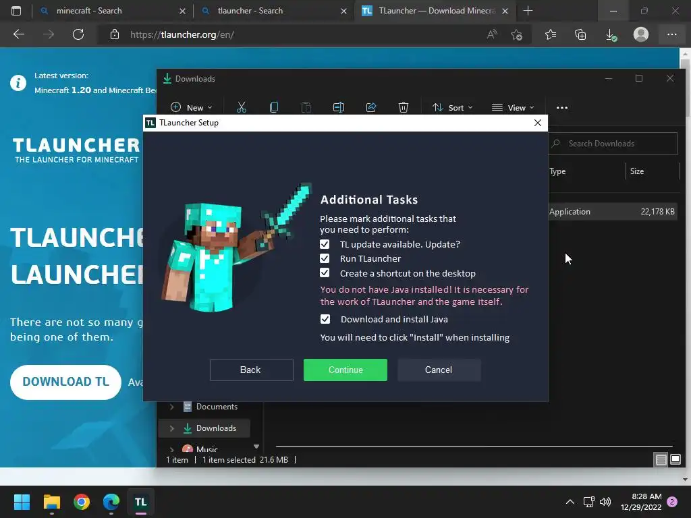Viewport: 691px width, 518px height.
Task: Uncheck Run TLauncher checkbox
Action: point(325,258)
